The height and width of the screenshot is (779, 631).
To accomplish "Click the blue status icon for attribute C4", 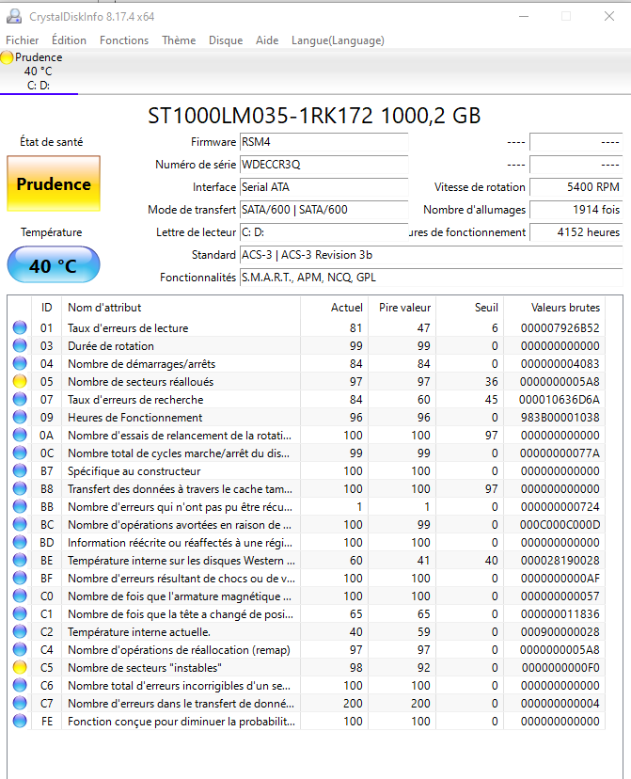I will pyautogui.click(x=20, y=649).
